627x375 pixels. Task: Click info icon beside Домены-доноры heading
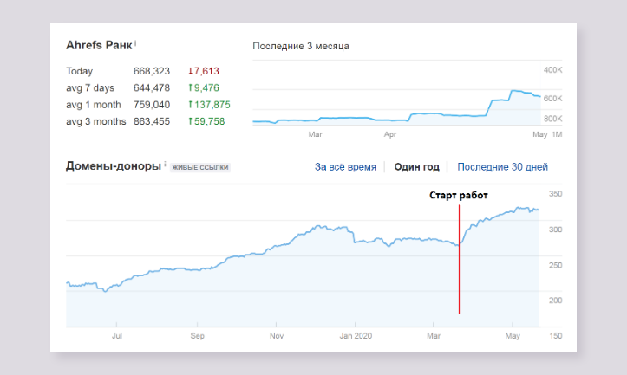[x=165, y=165]
